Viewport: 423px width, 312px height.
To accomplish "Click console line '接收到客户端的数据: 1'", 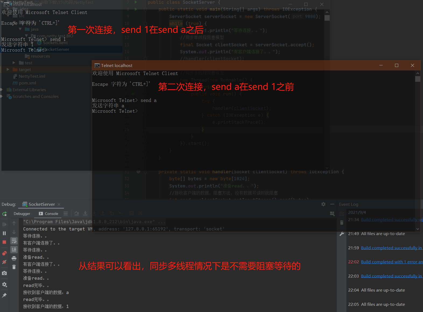I will (46, 306).
